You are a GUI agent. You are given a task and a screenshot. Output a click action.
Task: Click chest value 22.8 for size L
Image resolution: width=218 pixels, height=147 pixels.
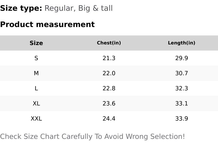click(x=109, y=88)
